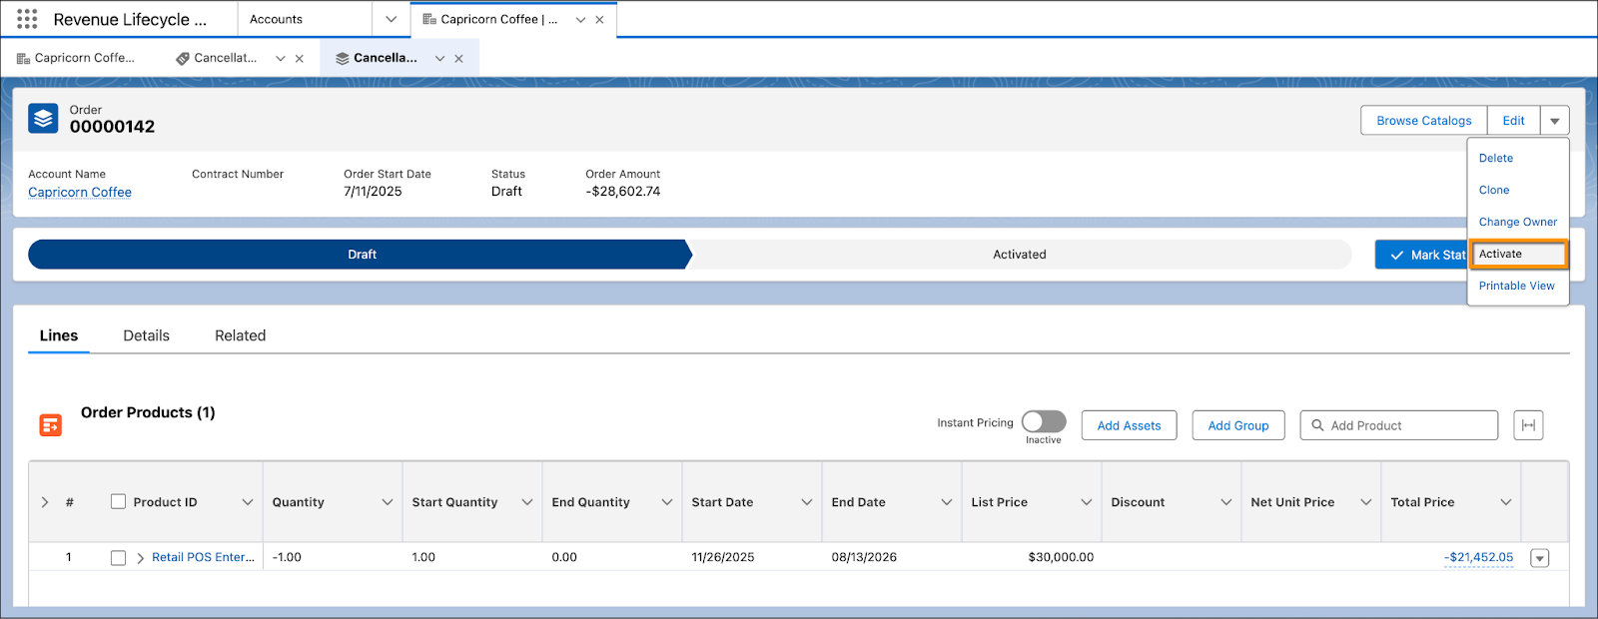Open the Cancella... subtab dropdown chevron

tap(439, 59)
